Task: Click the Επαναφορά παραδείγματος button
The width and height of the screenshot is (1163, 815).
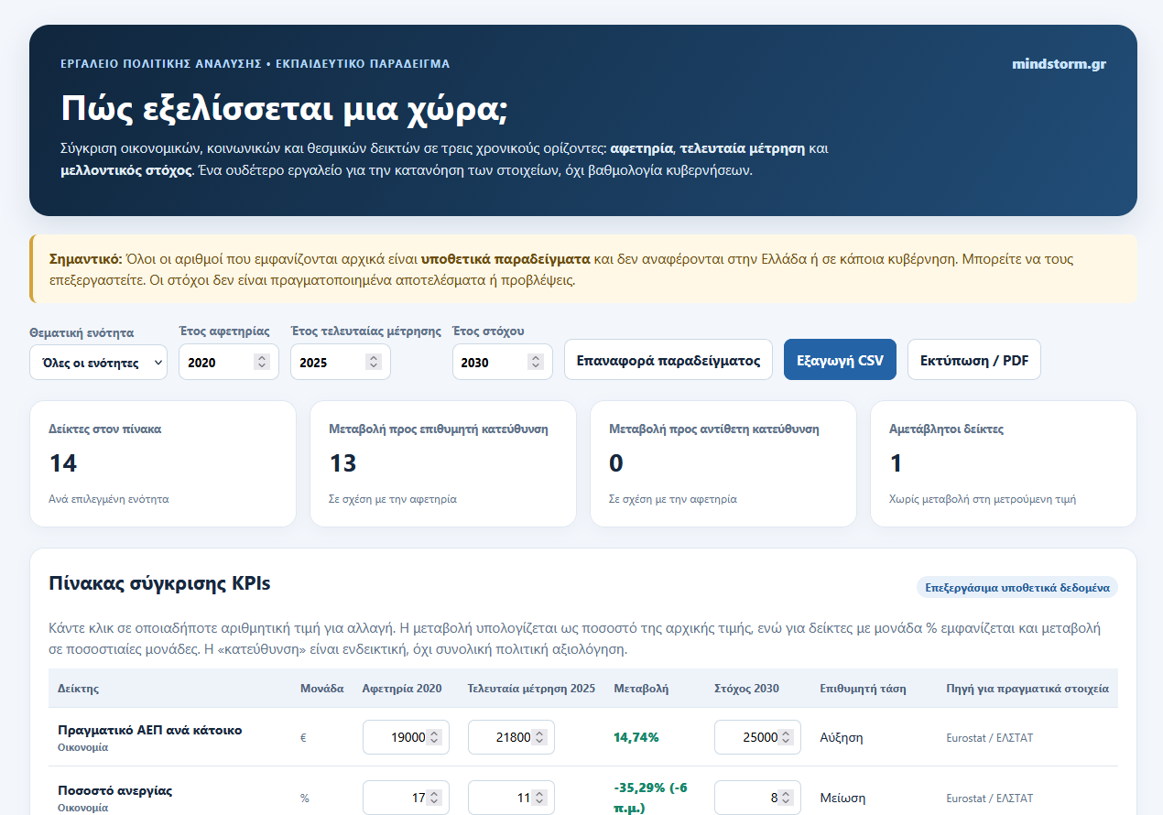Action: (x=668, y=360)
